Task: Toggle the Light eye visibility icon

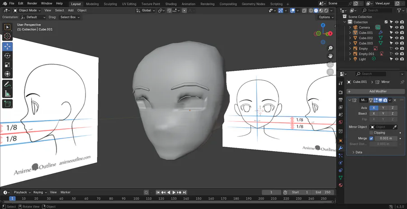Action: click(397, 59)
